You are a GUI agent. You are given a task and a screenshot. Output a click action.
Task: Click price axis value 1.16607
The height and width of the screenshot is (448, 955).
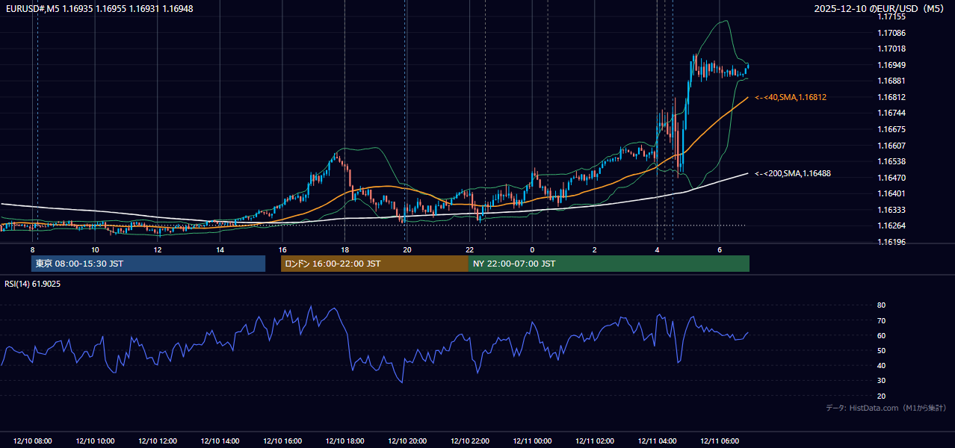coord(891,146)
